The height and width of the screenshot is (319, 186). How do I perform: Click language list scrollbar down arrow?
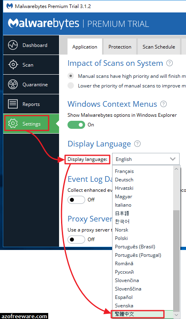pos(176,315)
